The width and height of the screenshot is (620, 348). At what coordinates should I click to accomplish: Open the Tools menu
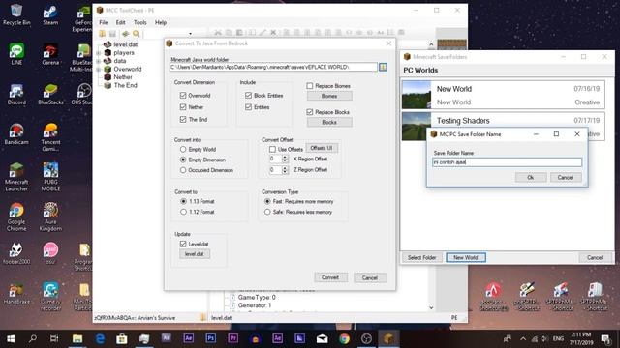point(139,22)
